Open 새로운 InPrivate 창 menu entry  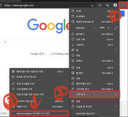click(94, 22)
